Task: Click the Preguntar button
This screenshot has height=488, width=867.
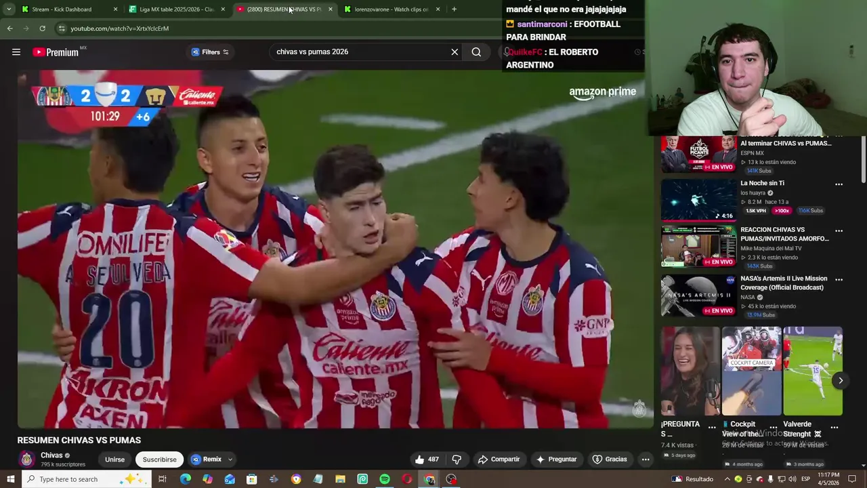Action: click(x=556, y=460)
